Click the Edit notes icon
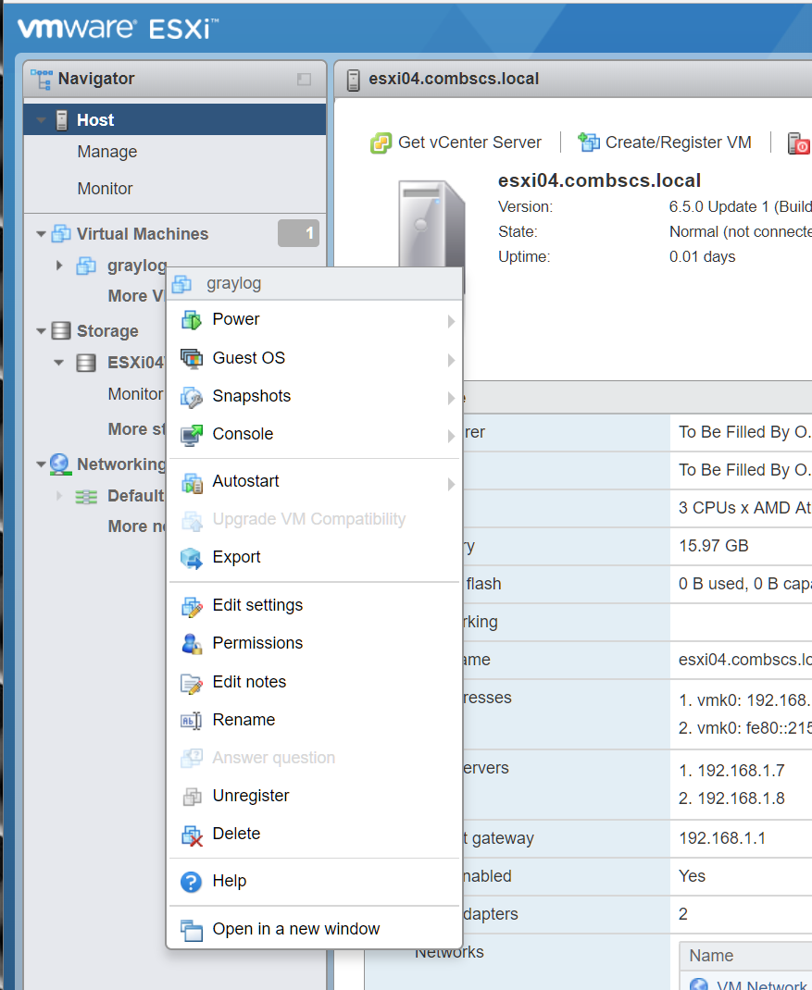 coord(192,683)
